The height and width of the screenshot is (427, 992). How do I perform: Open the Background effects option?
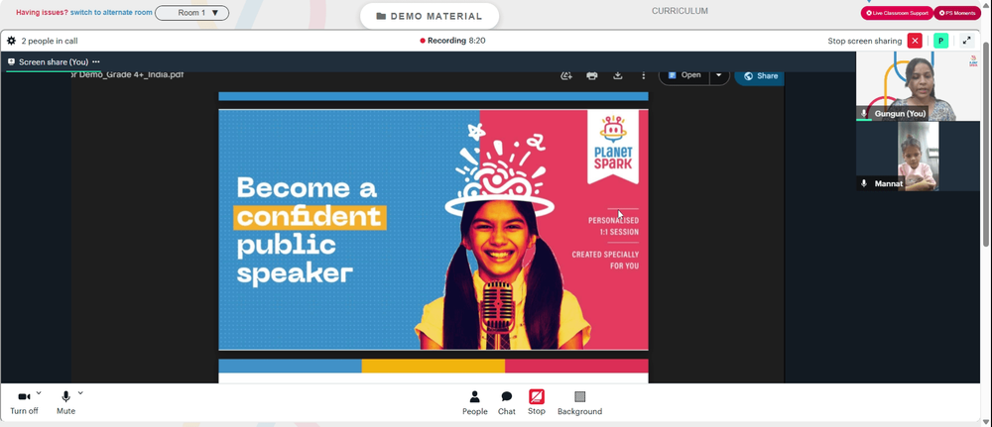pyautogui.click(x=579, y=402)
